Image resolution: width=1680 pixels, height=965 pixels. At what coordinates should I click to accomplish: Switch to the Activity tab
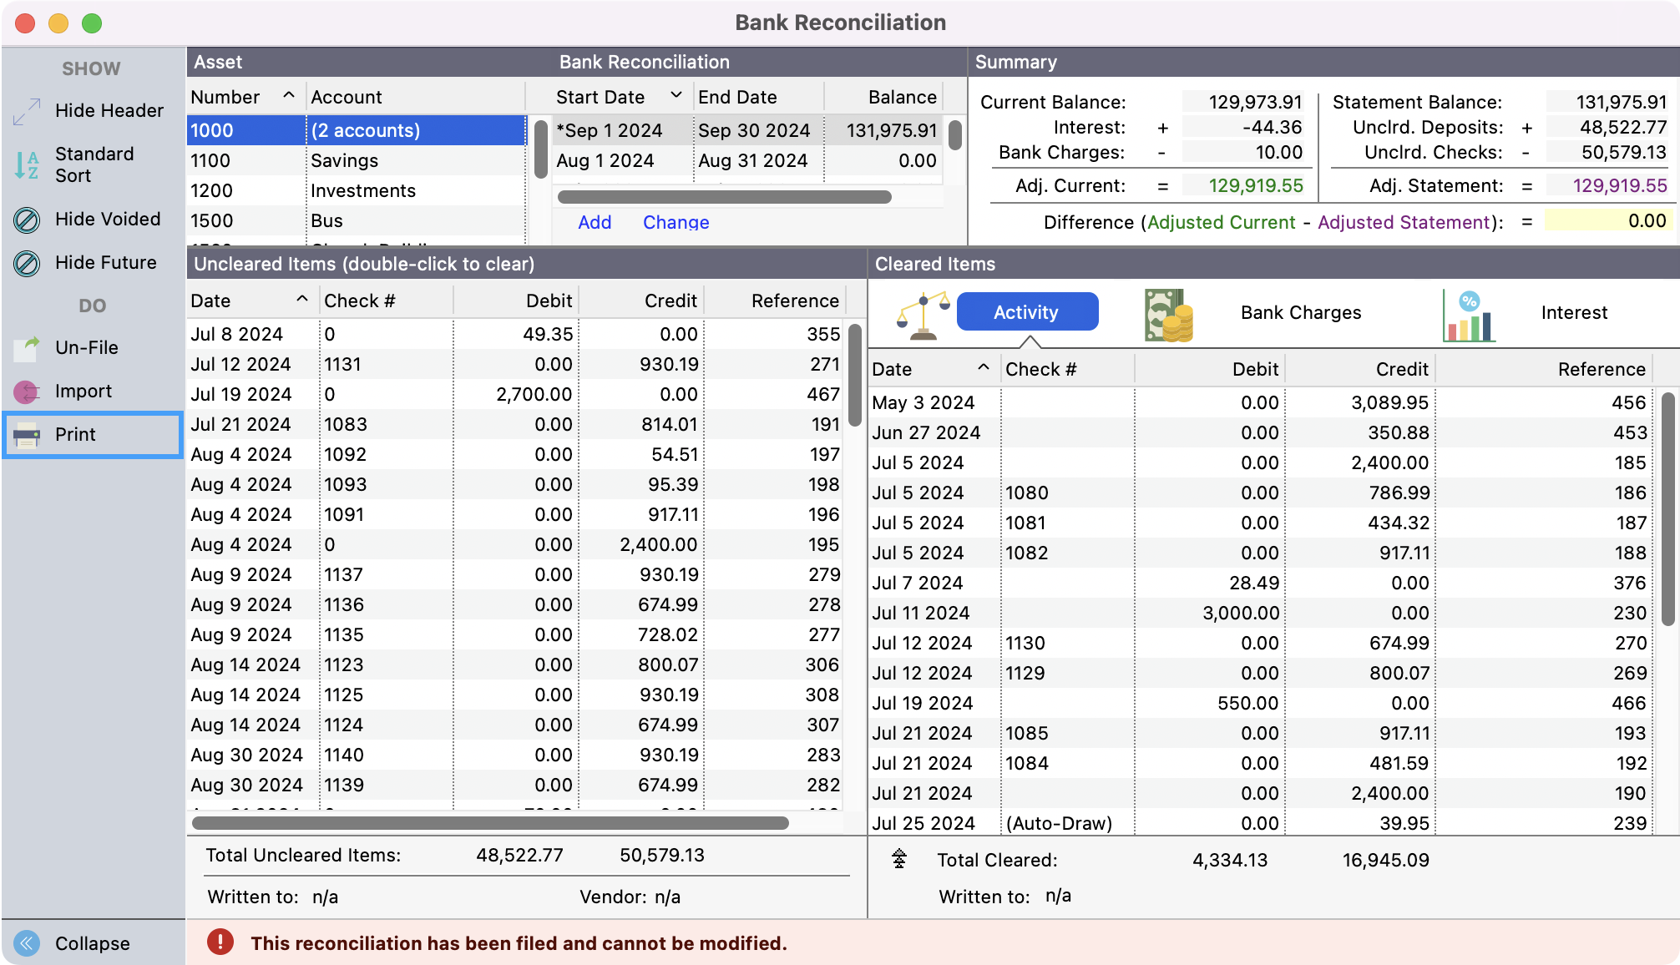point(1027,312)
